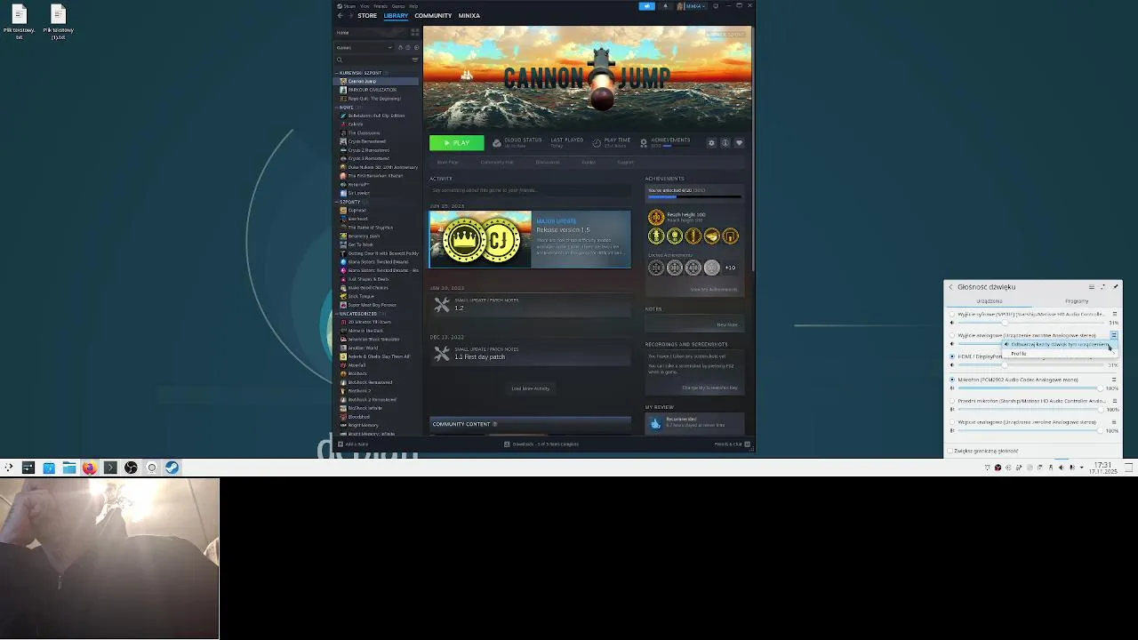Select HDMI / DisplayPort output radio button
Screen dimensions: 1138x640
coord(952,356)
